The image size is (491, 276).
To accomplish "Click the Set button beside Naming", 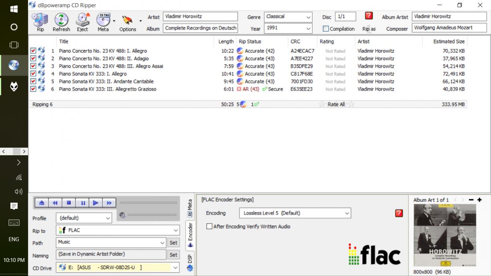I will pos(173,254).
